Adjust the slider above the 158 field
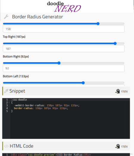Viewport: 134px width, 156px height. pyautogui.click(x=63, y=24)
